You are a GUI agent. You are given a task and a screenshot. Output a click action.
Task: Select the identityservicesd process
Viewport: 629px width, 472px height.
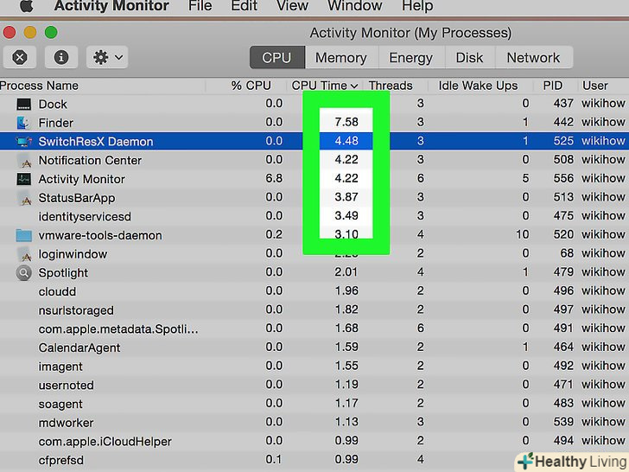(x=85, y=217)
